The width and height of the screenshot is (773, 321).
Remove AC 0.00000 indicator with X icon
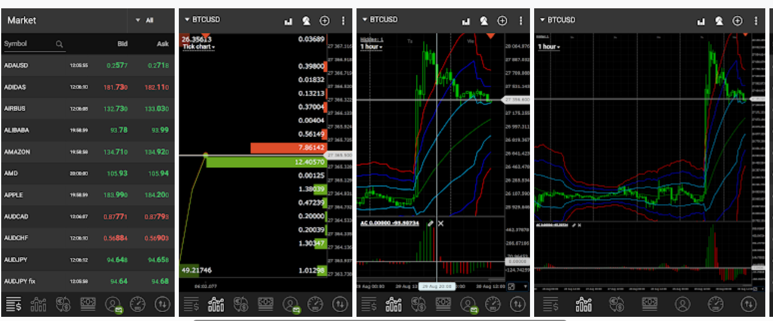(x=441, y=223)
